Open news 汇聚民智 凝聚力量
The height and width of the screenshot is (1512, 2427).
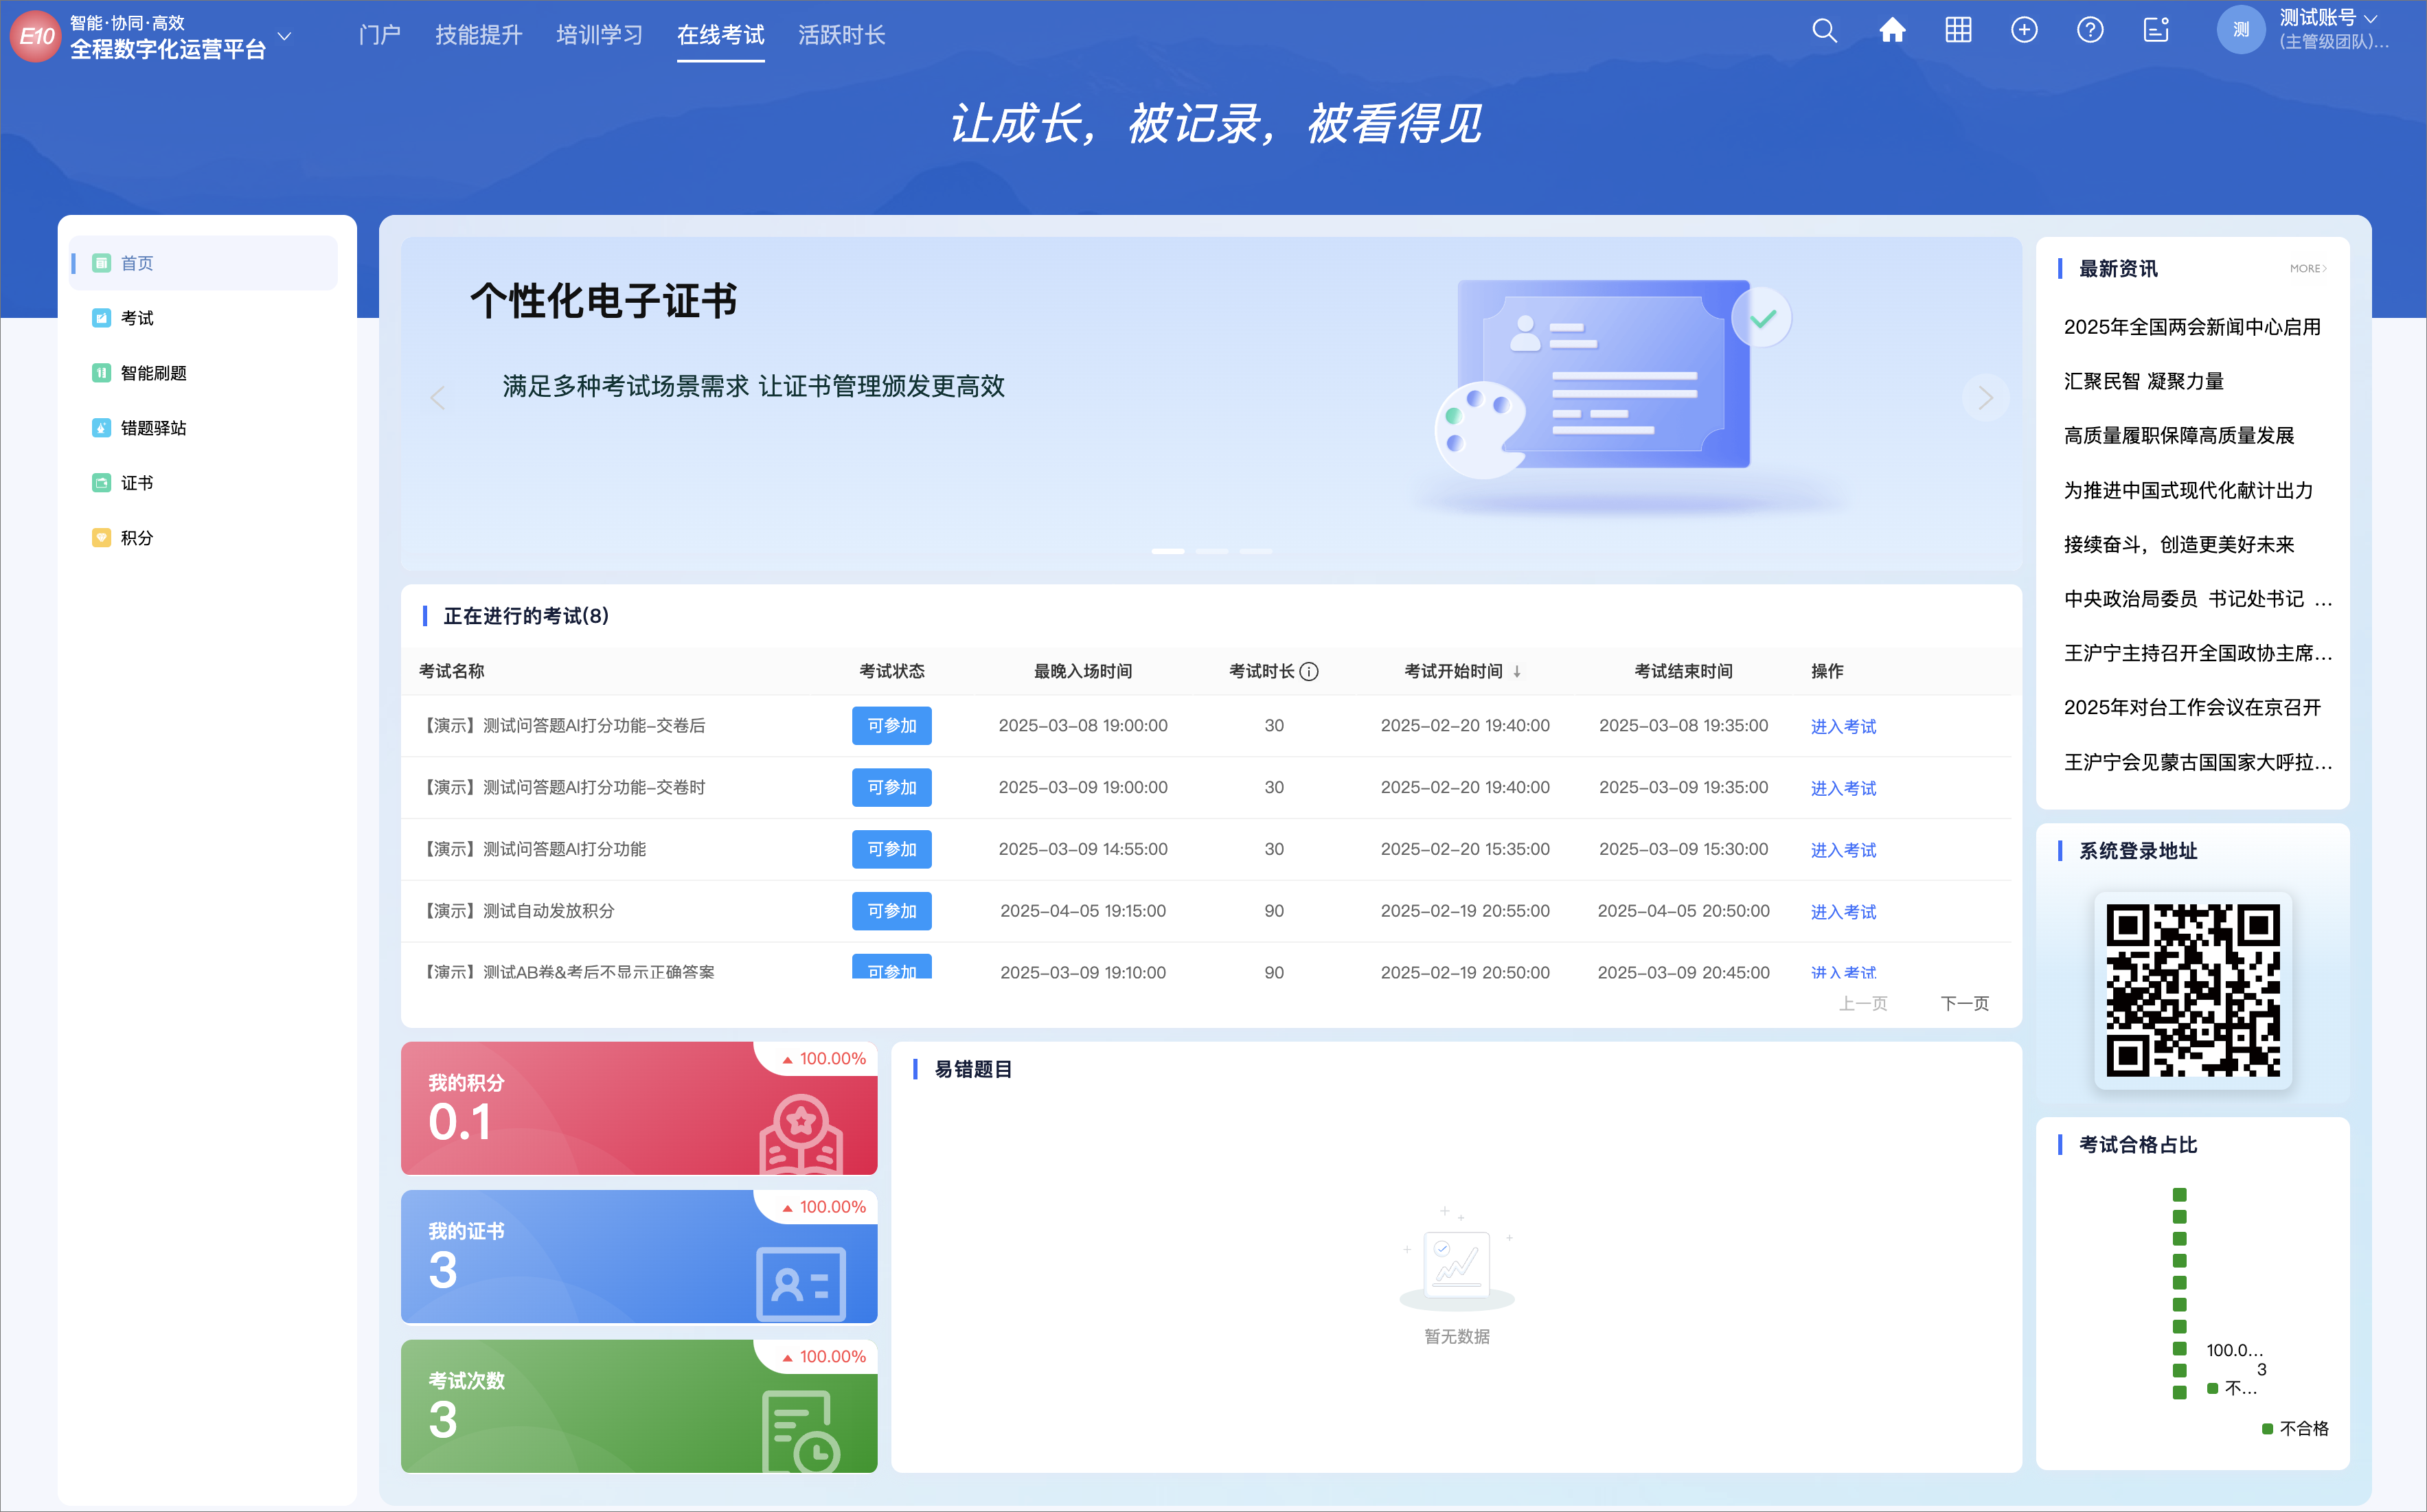coord(2144,382)
